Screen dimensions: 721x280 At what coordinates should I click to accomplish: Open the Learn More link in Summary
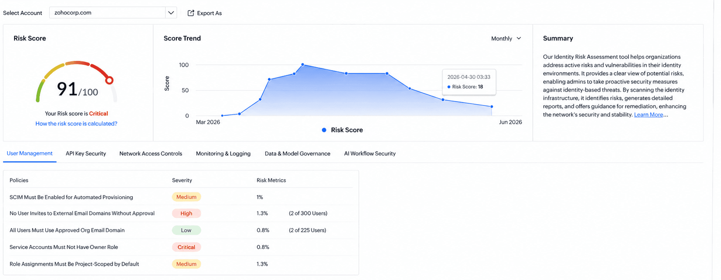pos(648,115)
